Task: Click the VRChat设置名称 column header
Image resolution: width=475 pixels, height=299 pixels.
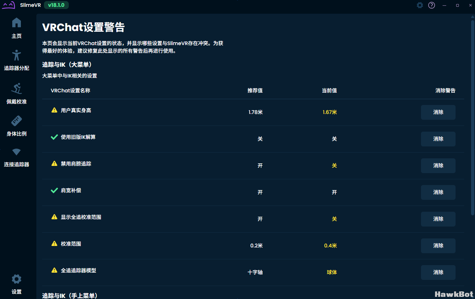Action: click(71, 91)
